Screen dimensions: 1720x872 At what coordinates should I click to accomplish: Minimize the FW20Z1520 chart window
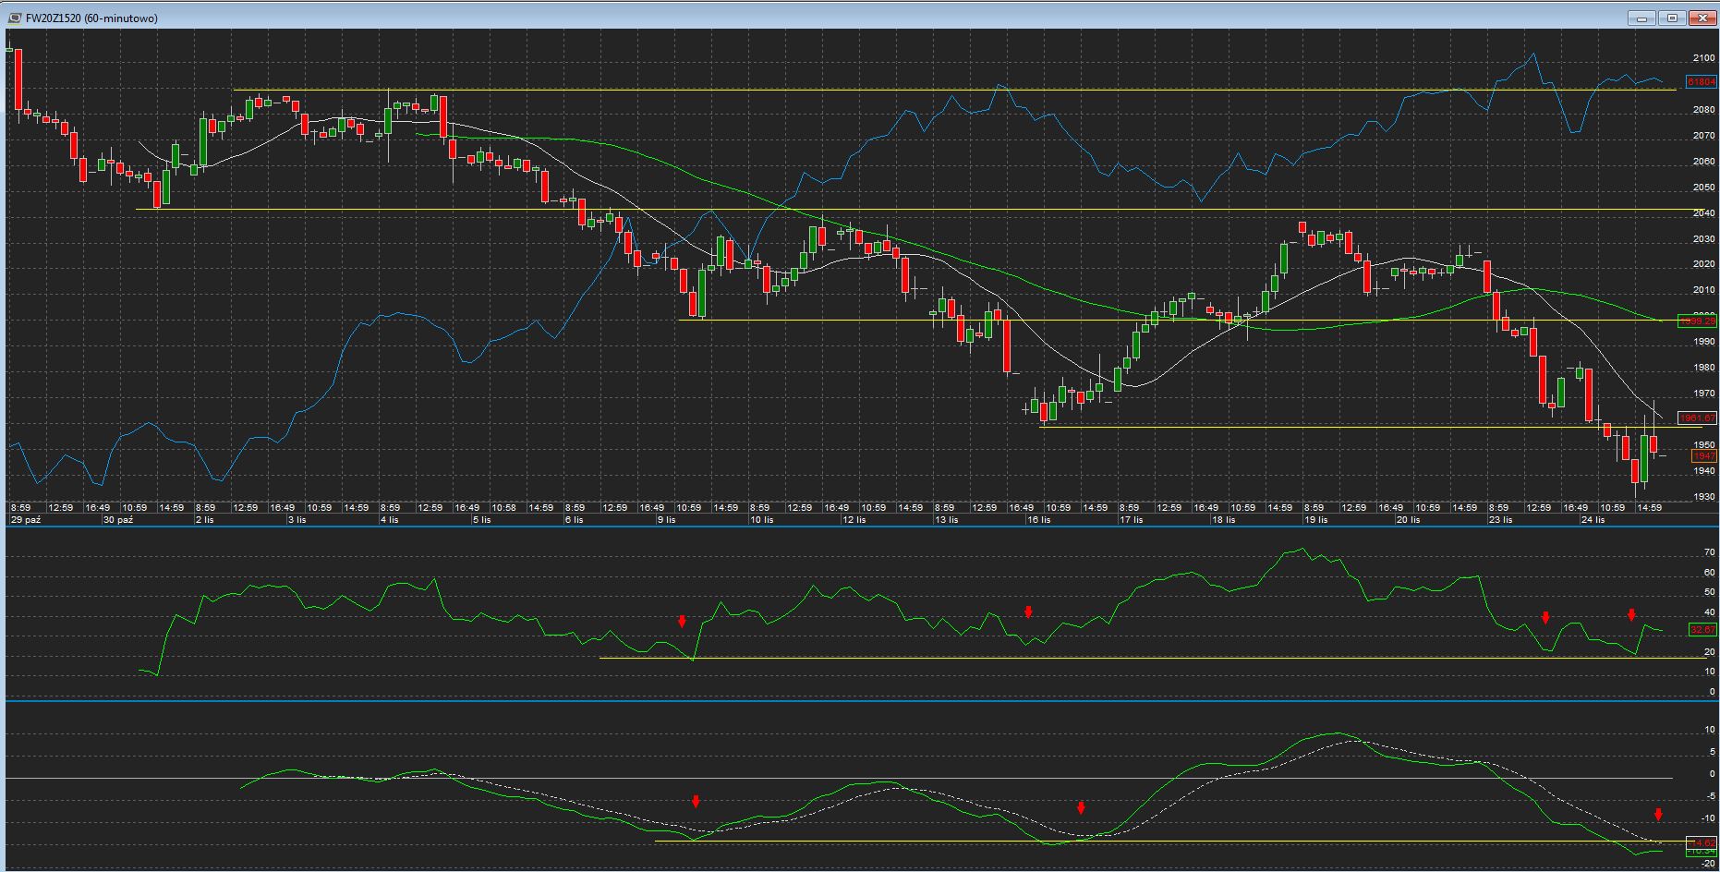(x=1641, y=18)
